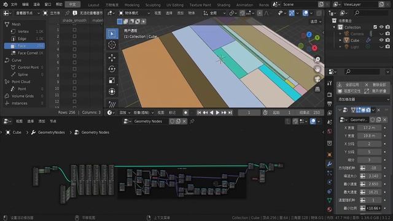Open the Texture Paint workspace tab
Image resolution: width=393 pixels, height=221 pixels.
tap(200, 5)
